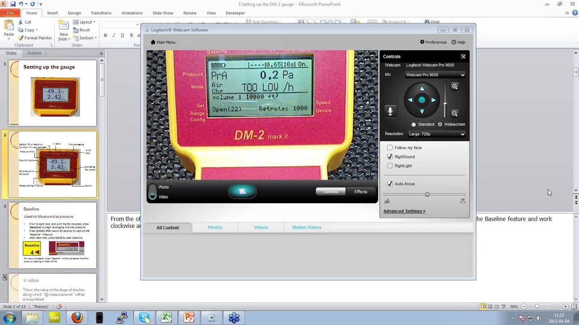Start recording with the video camera button

point(242,191)
